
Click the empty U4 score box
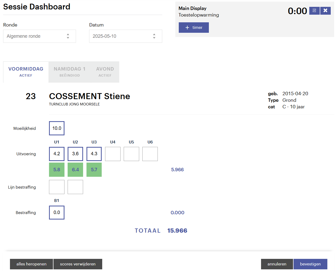tap(113, 154)
